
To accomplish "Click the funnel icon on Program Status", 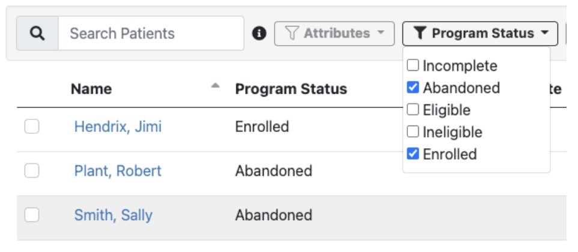I will [x=420, y=34].
